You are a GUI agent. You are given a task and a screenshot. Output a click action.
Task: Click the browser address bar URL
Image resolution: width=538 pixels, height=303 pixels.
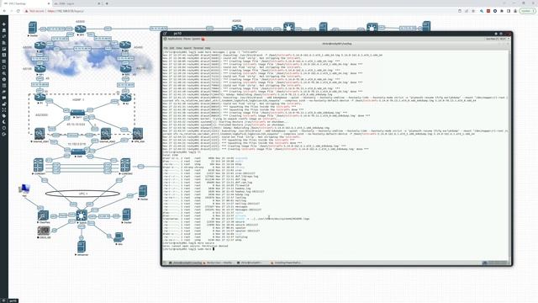(66, 11)
